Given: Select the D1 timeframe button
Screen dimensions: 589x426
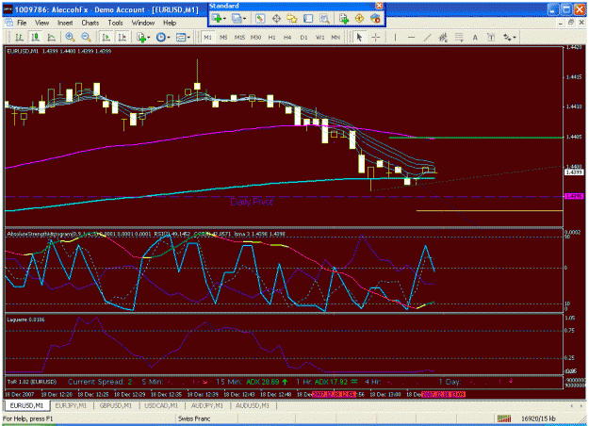Looking at the screenshot, I should click(303, 37).
